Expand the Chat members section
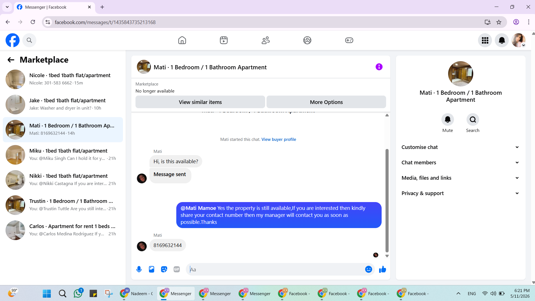Screen dimensions: 535x301 coord(460,163)
